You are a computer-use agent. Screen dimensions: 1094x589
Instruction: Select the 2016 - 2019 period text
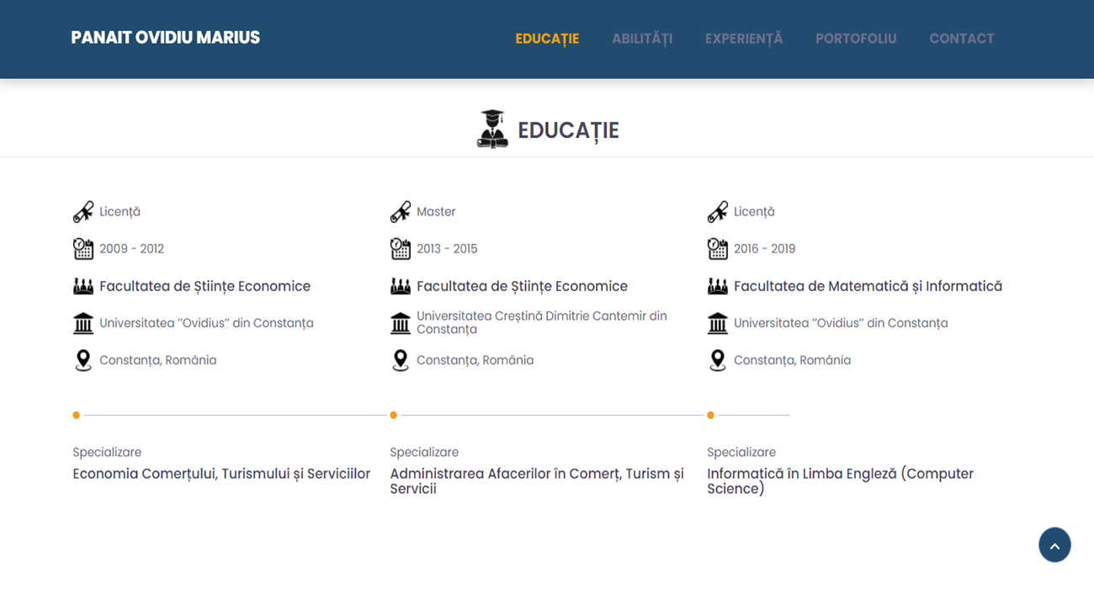(x=765, y=249)
